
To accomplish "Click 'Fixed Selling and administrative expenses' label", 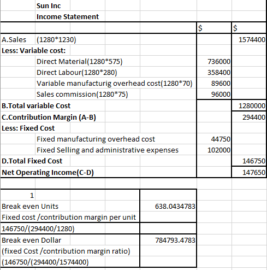I will point(108,150).
